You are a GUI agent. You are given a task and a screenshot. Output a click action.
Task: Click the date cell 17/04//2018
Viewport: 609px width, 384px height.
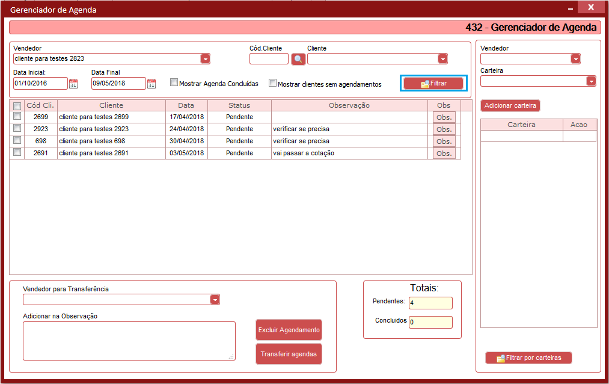click(x=186, y=117)
